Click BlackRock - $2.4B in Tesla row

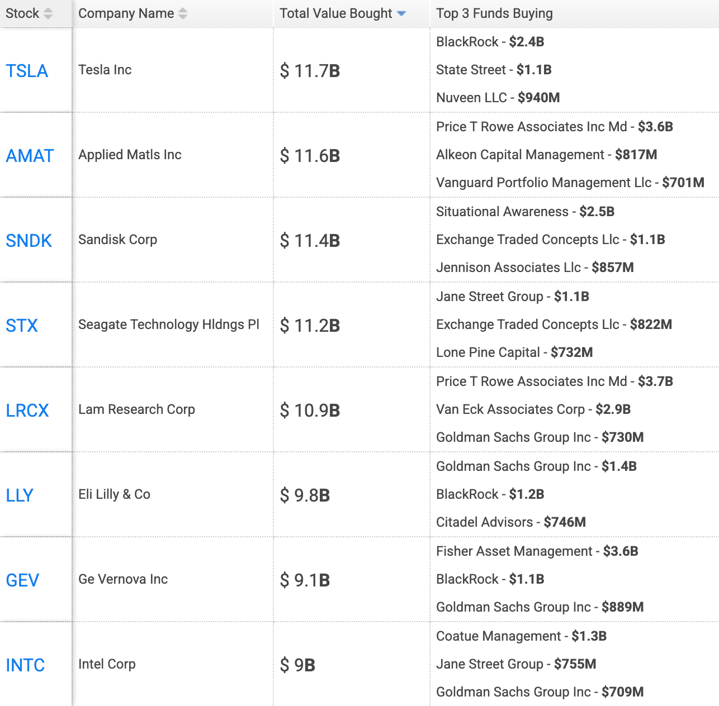pos(490,42)
